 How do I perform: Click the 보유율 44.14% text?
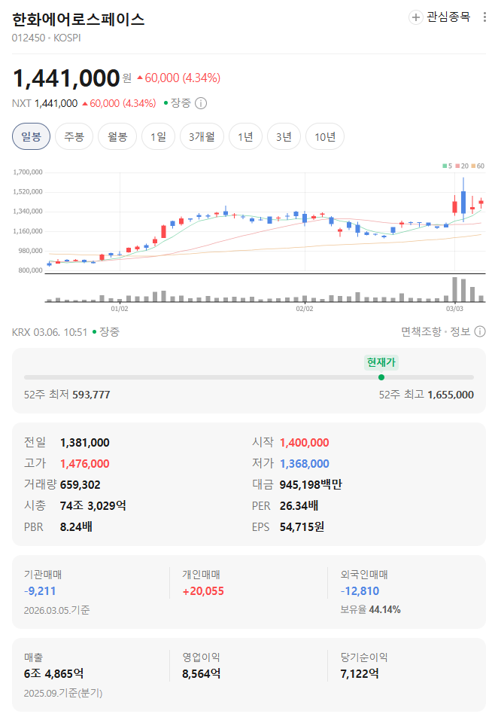[x=370, y=610]
